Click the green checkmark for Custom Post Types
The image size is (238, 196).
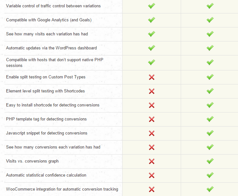click(210, 77)
